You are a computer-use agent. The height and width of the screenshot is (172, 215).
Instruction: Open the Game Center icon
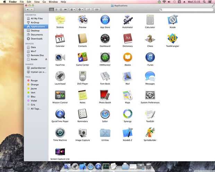tap(83, 58)
